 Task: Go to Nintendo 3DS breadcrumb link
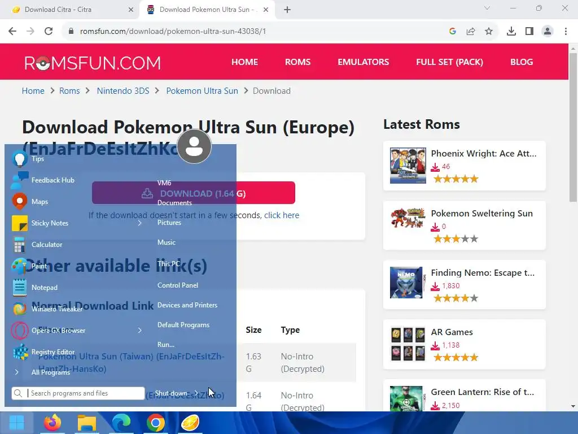(x=123, y=91)
